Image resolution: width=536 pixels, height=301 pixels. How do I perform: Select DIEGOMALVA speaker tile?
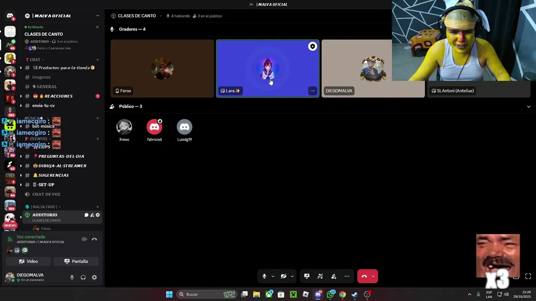coord(373,69)
